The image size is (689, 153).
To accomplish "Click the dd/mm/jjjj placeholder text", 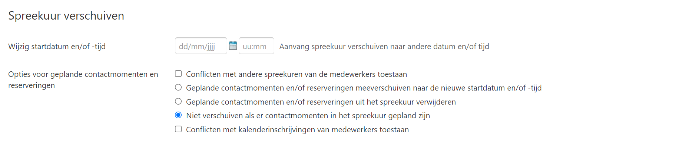I will click(197, 47).
